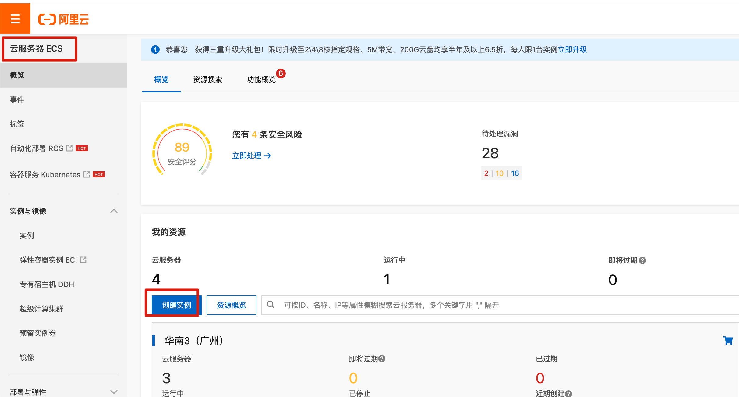
Task: Click the 您有 4 条安全风险 heading
Action: click(267, 134)
